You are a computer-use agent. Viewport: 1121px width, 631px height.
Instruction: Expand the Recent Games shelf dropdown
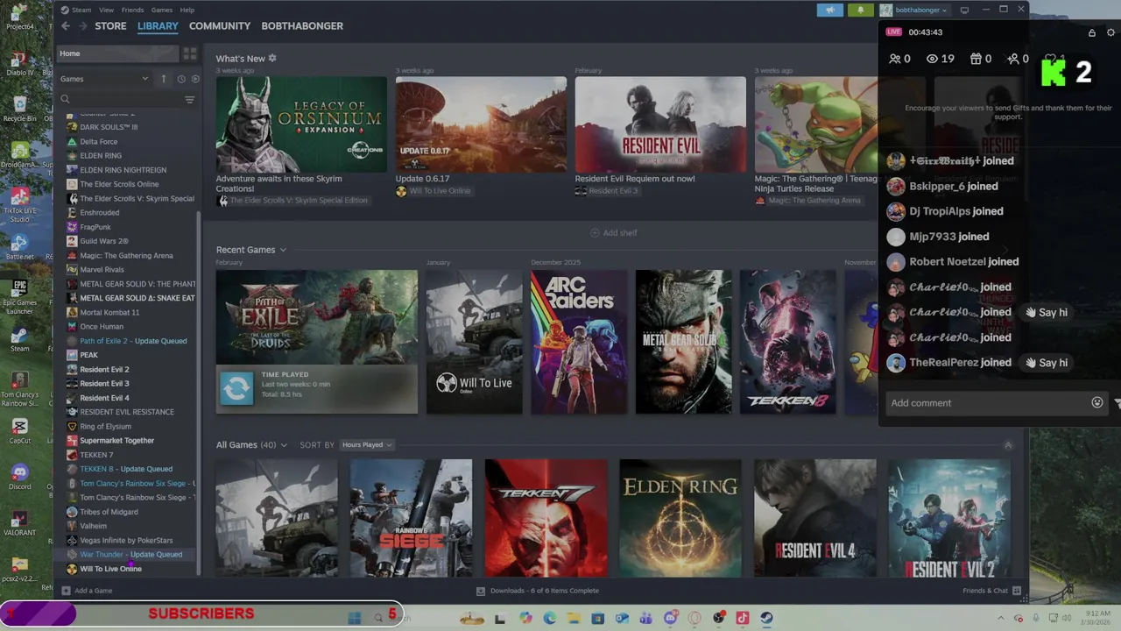click(283, 250)
